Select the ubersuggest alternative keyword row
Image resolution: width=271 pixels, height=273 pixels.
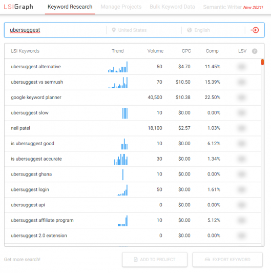[133, 67]
